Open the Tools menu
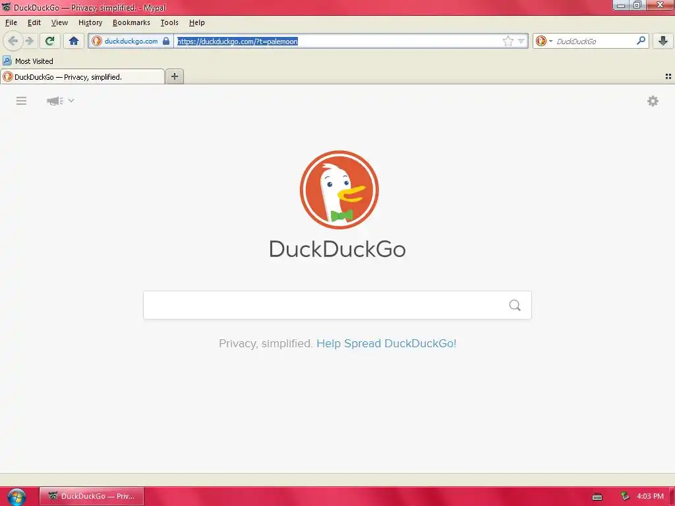675x506 pixels. [169, 22]
